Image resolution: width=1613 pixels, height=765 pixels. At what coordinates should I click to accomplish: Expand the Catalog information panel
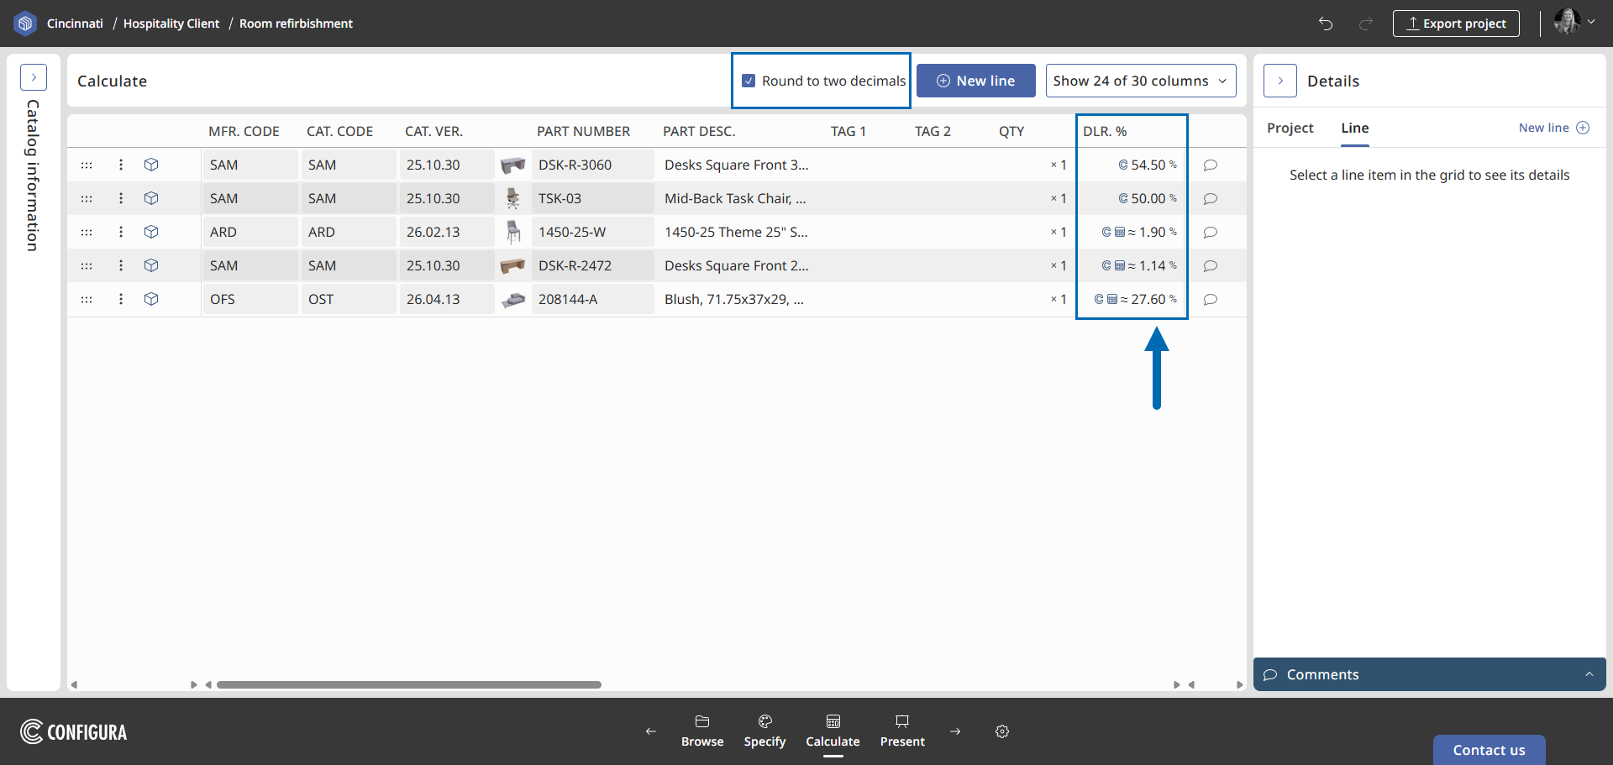coord(34,77)
